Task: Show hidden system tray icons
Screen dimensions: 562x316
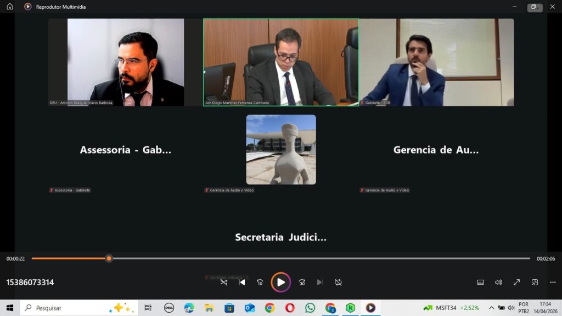Action: coord(491,308)
